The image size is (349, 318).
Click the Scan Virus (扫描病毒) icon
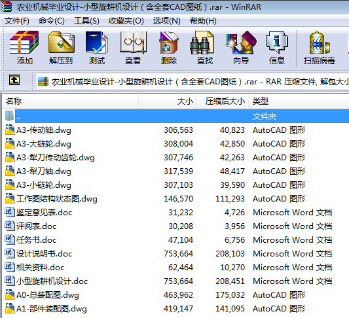319,43
